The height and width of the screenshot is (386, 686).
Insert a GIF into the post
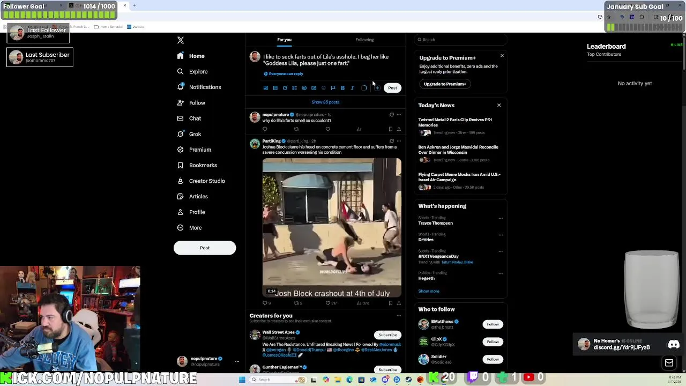(275, 88)
